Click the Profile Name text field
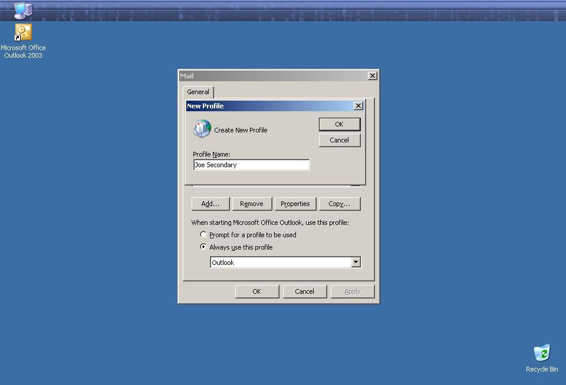Viewport: 566px width, 385px height. (x=251, y=165)
